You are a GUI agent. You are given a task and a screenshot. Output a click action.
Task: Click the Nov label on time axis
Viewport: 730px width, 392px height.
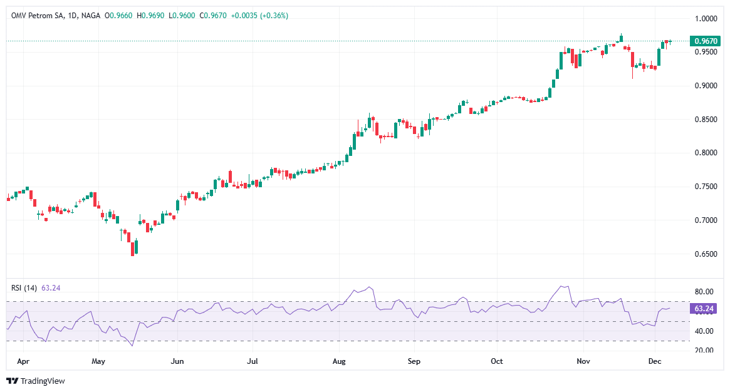[x=583, y=361]
